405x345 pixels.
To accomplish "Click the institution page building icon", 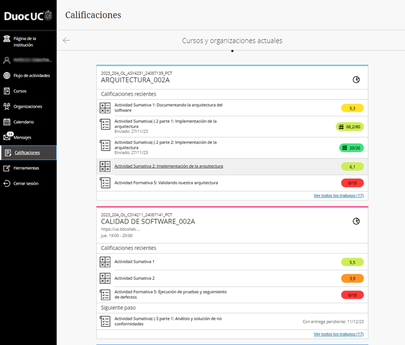I will click(x=7, y=38).
